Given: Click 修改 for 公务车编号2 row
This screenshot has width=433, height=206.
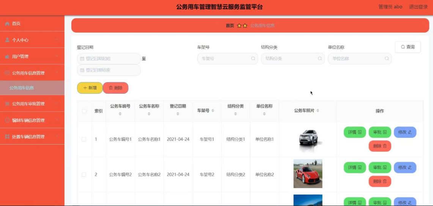Looking at the screenshot, I should (405, 167).
